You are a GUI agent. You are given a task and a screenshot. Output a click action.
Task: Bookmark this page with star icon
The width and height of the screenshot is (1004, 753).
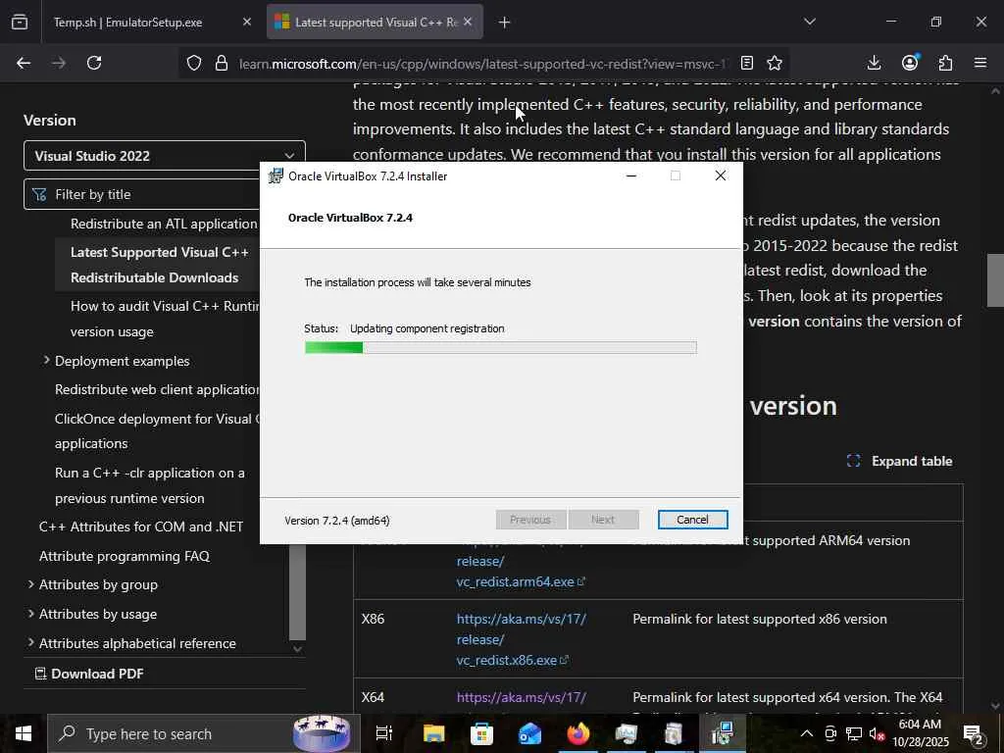(x=775, y=63)
